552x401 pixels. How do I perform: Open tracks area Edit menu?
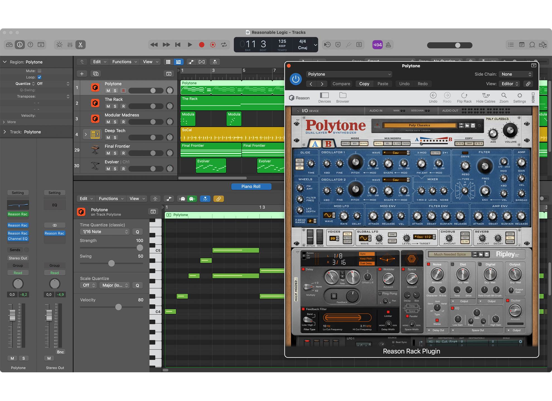pyautogui.click(x=99, y=62)
